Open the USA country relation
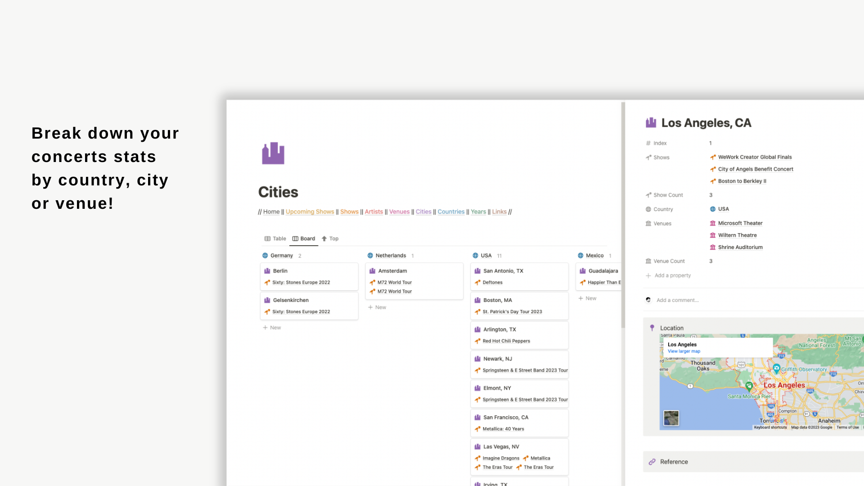This screenshot has height=486, width=864. click(x=719, y=209)
